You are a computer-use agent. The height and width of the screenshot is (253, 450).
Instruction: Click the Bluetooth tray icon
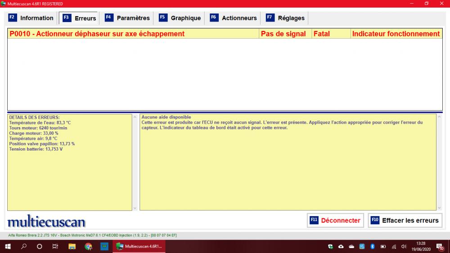coord(373,246)
